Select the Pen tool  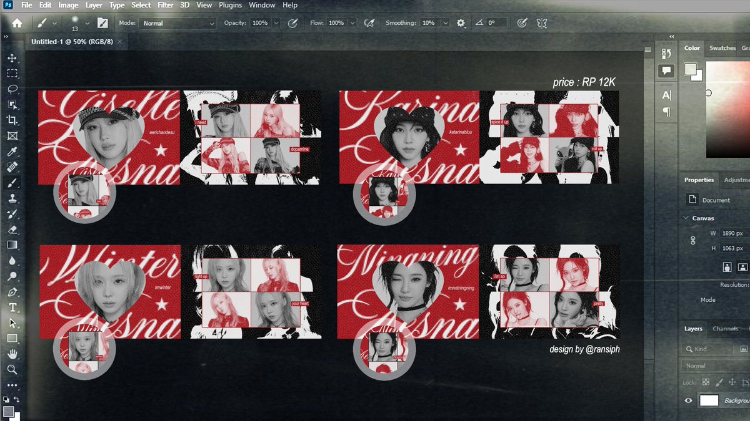[x=12, y=292]
